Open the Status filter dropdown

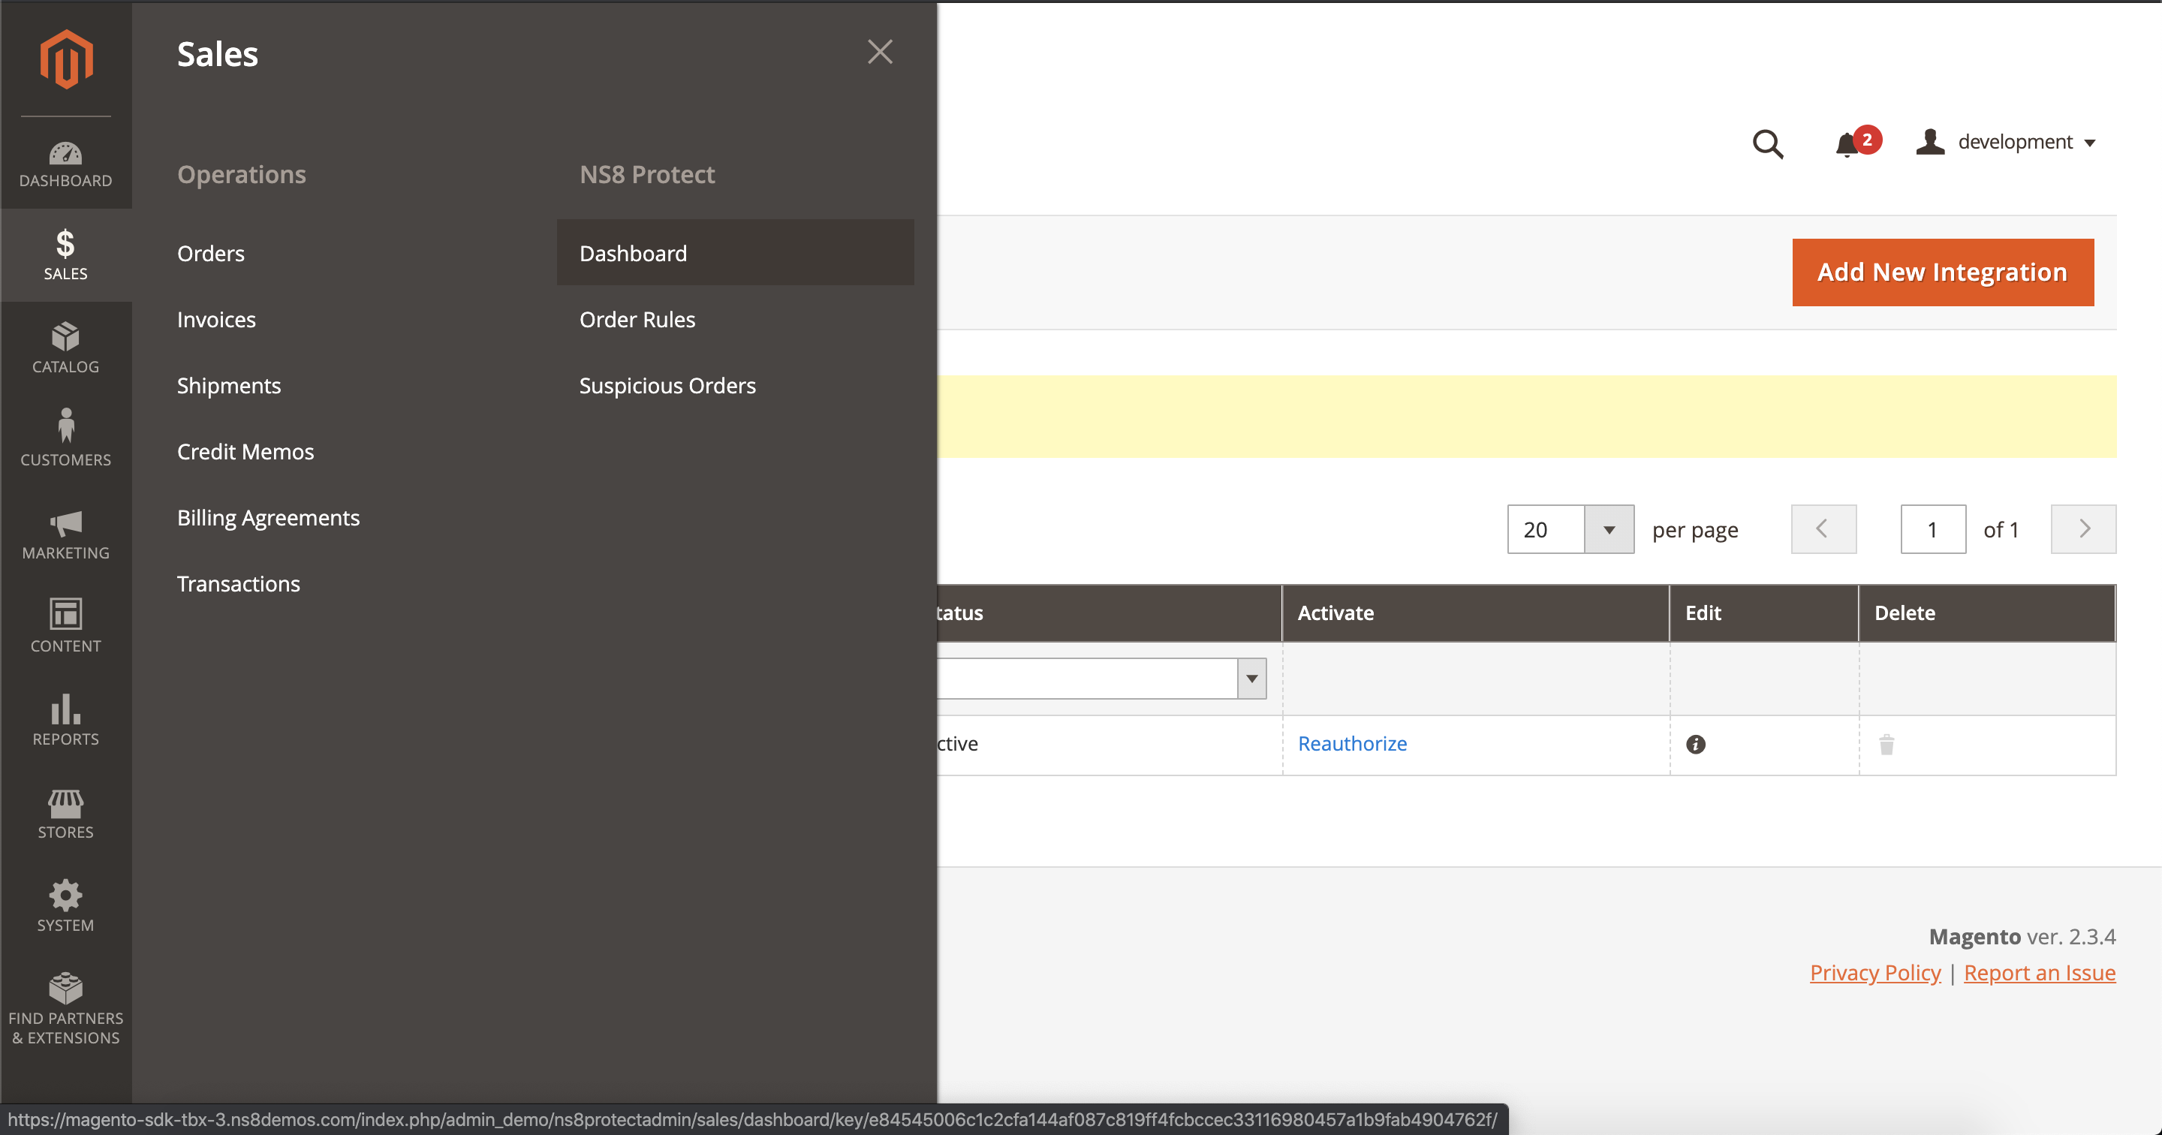click(1251, 679)
